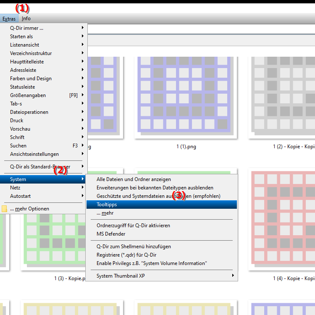315x315 pixels.
Task: Expand the 'Q-Dir immer ...' submenu
Action: pyautogui.click(x=44, y=28)
